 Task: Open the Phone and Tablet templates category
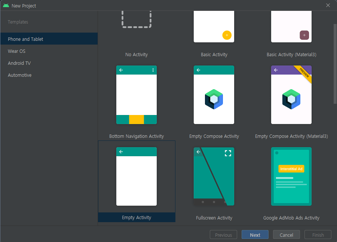point(49,39)
